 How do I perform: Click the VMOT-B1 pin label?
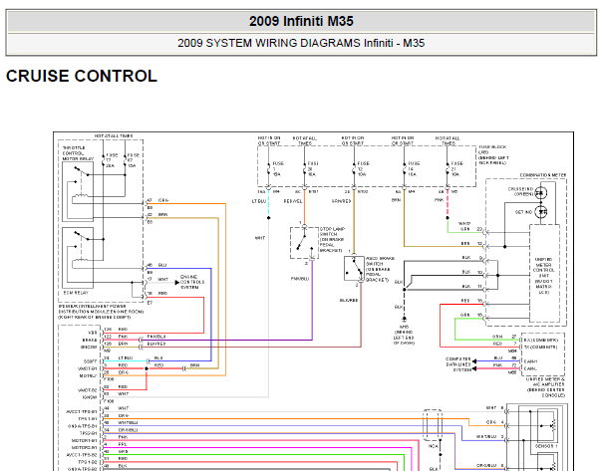88,368
